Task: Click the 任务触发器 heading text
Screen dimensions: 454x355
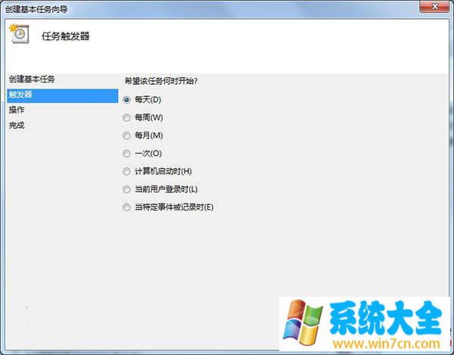Action: pos(66,36)
